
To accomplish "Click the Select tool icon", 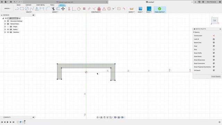I will click(x=149, y=9).
